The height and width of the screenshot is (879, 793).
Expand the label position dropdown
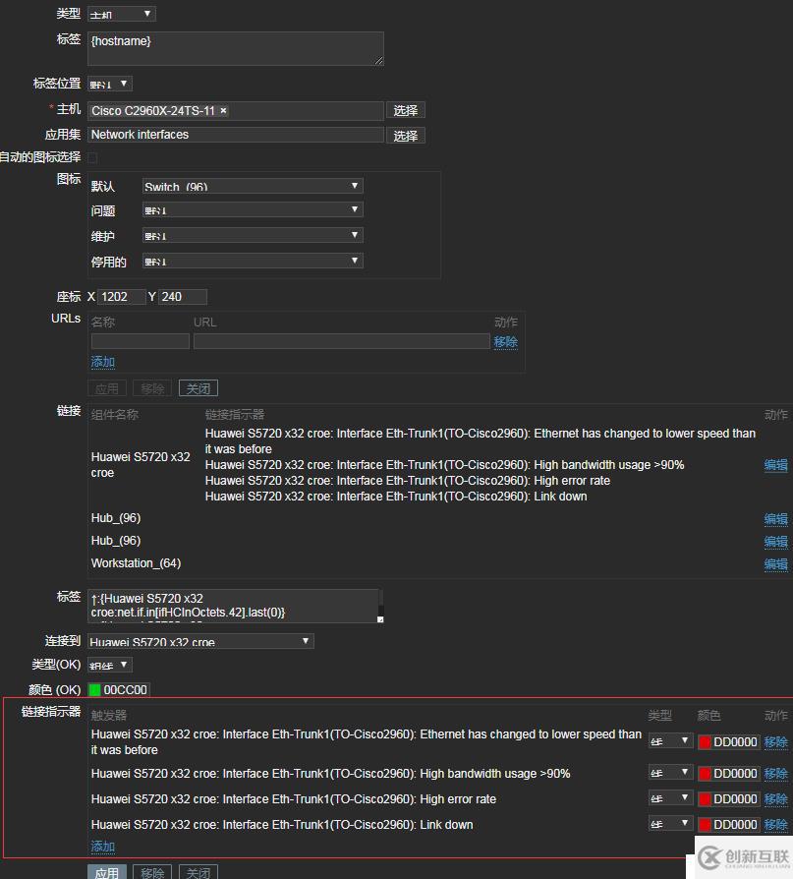tap(109, 85)
